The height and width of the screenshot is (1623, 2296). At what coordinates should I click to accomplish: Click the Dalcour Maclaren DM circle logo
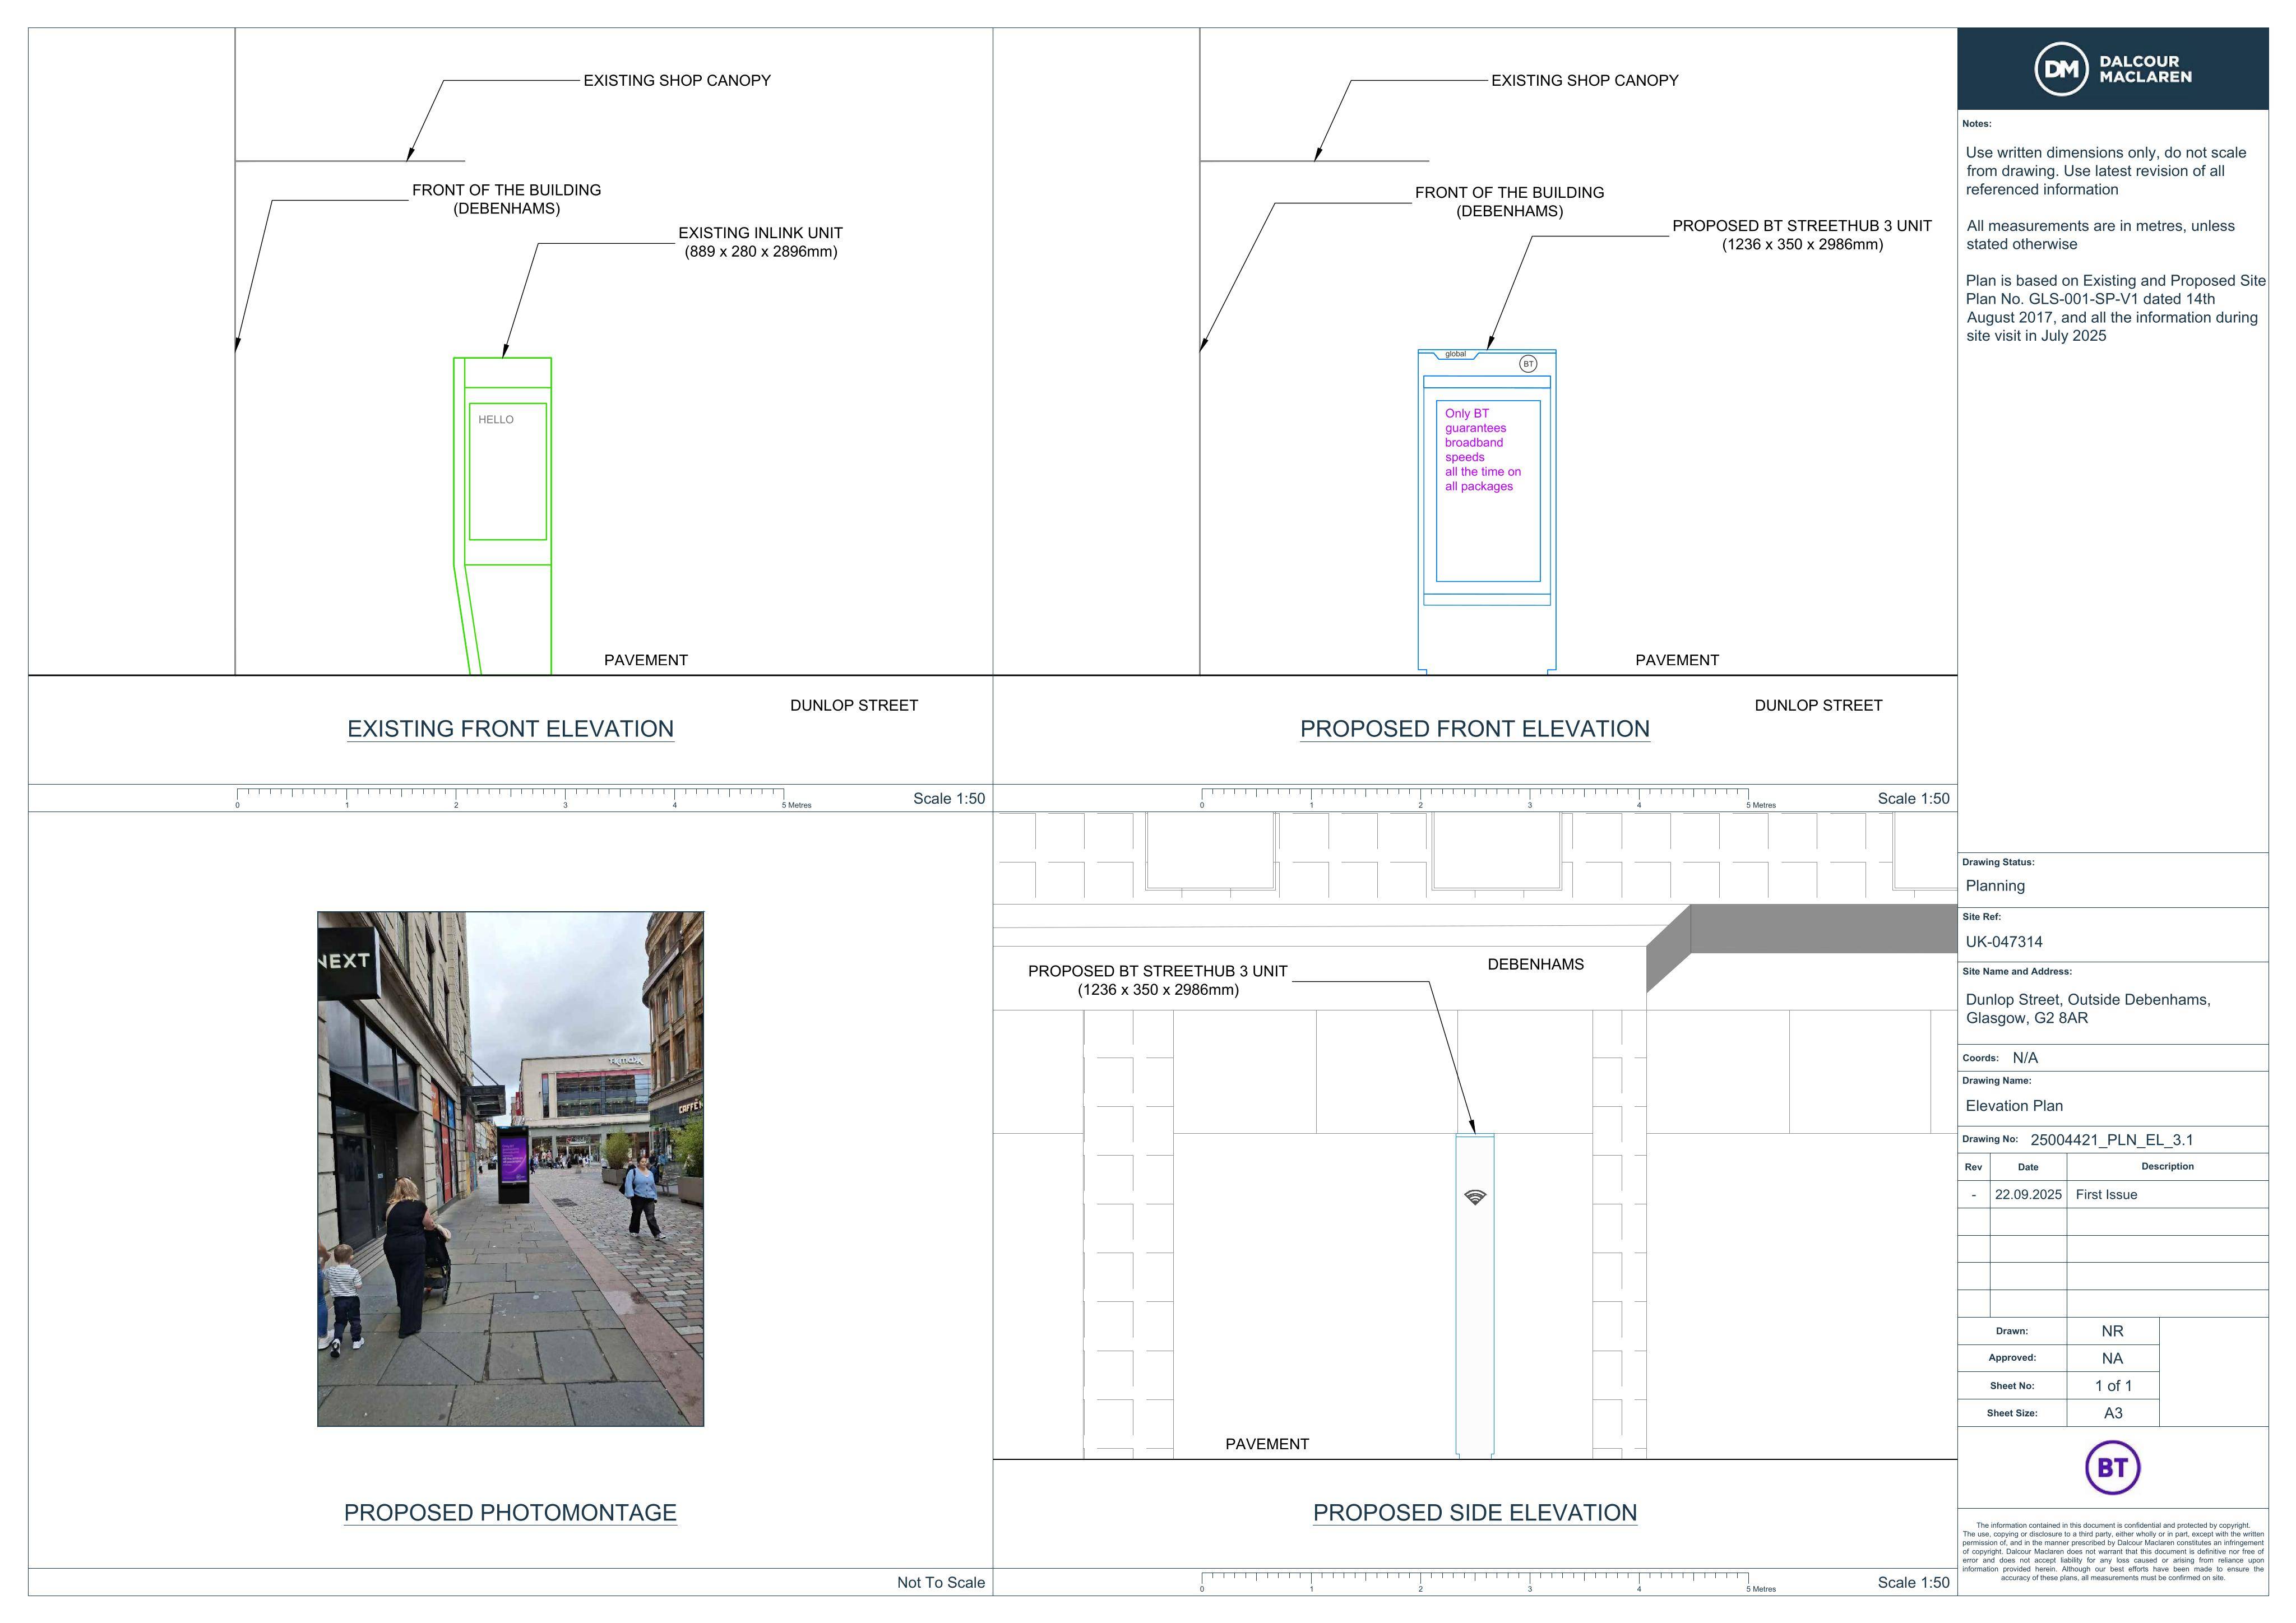(x=2061, y=69)
